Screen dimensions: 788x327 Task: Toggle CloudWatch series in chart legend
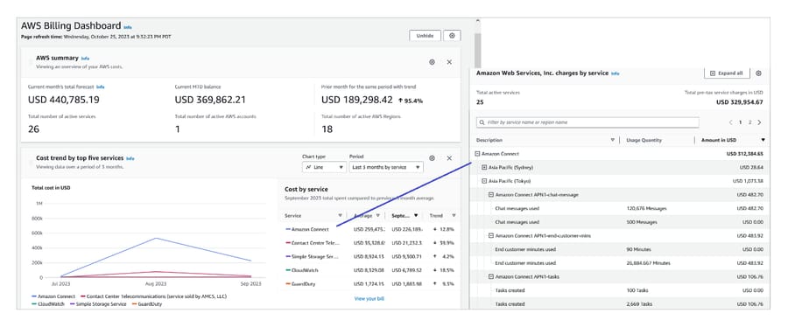click(48, 304)
